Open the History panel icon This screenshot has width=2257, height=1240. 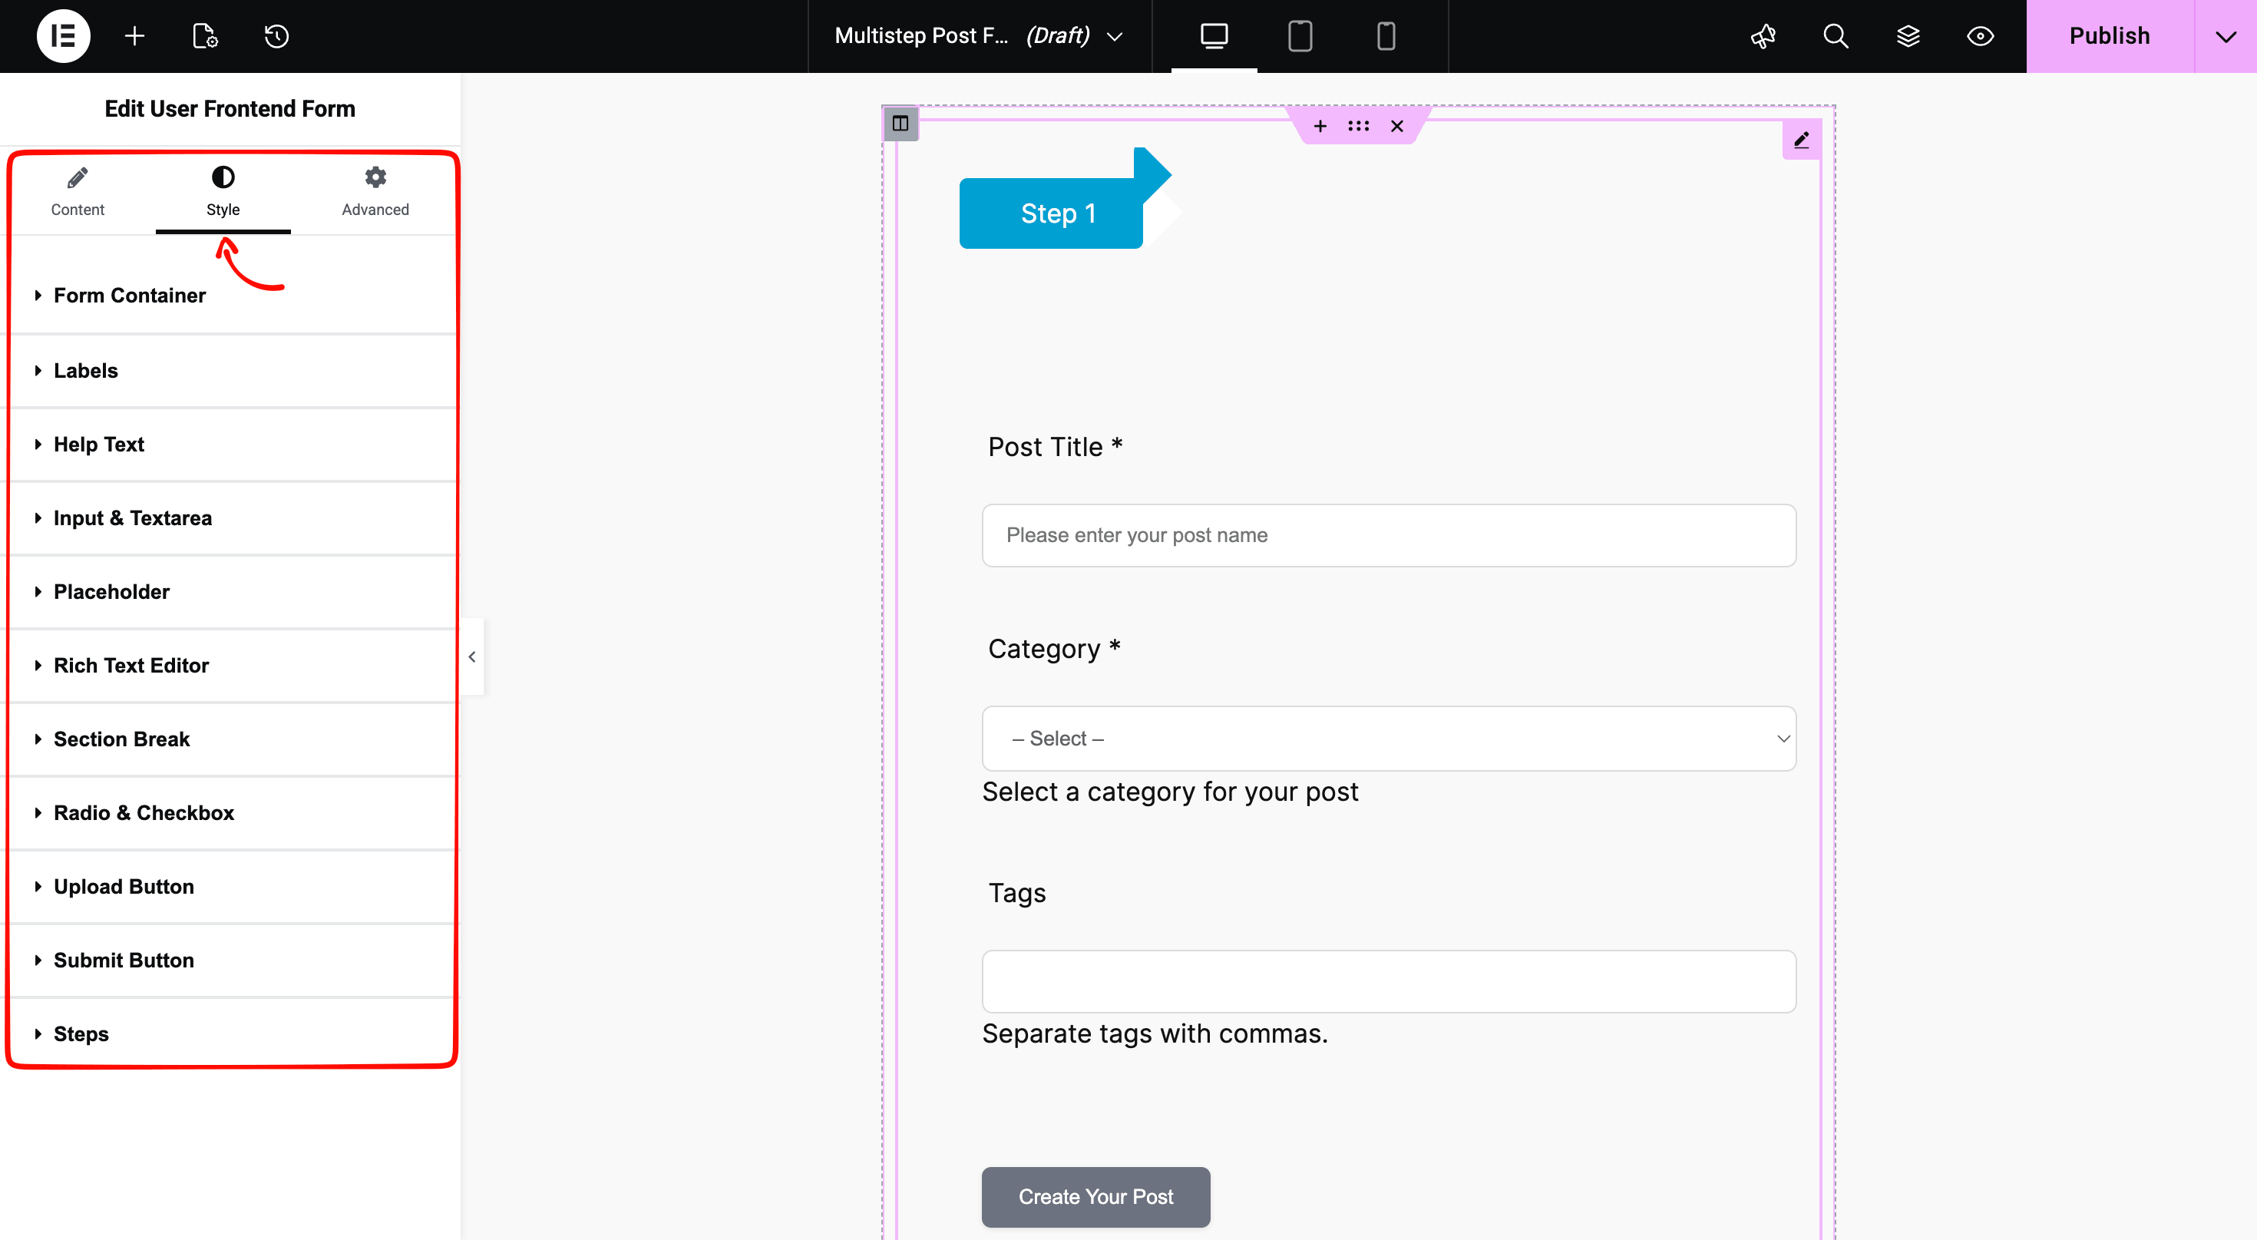(x=277, y=36)
